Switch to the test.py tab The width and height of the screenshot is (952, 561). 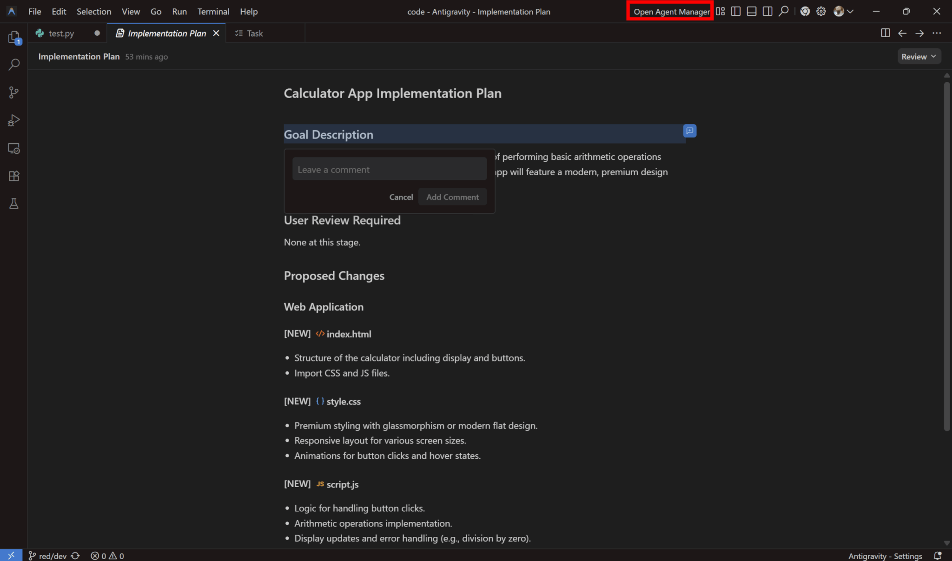61,33
